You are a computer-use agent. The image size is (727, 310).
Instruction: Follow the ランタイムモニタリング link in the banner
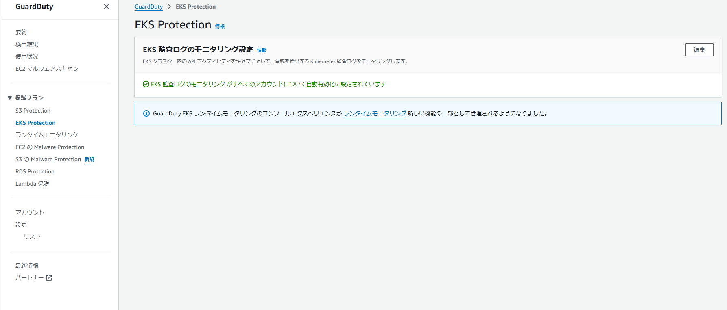(375, 113)
